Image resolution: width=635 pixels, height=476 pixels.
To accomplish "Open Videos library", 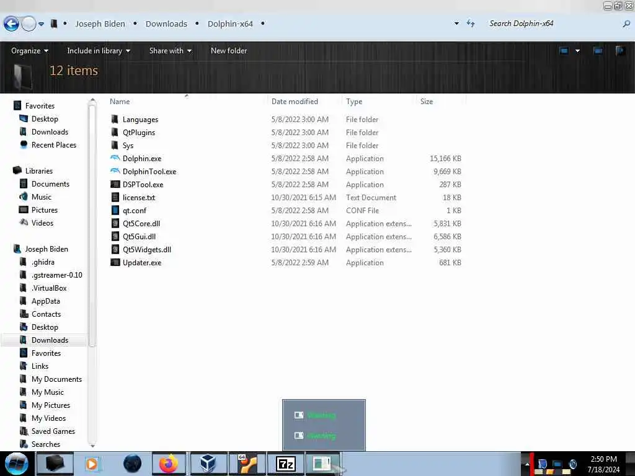I will click(x=42, y=223).
